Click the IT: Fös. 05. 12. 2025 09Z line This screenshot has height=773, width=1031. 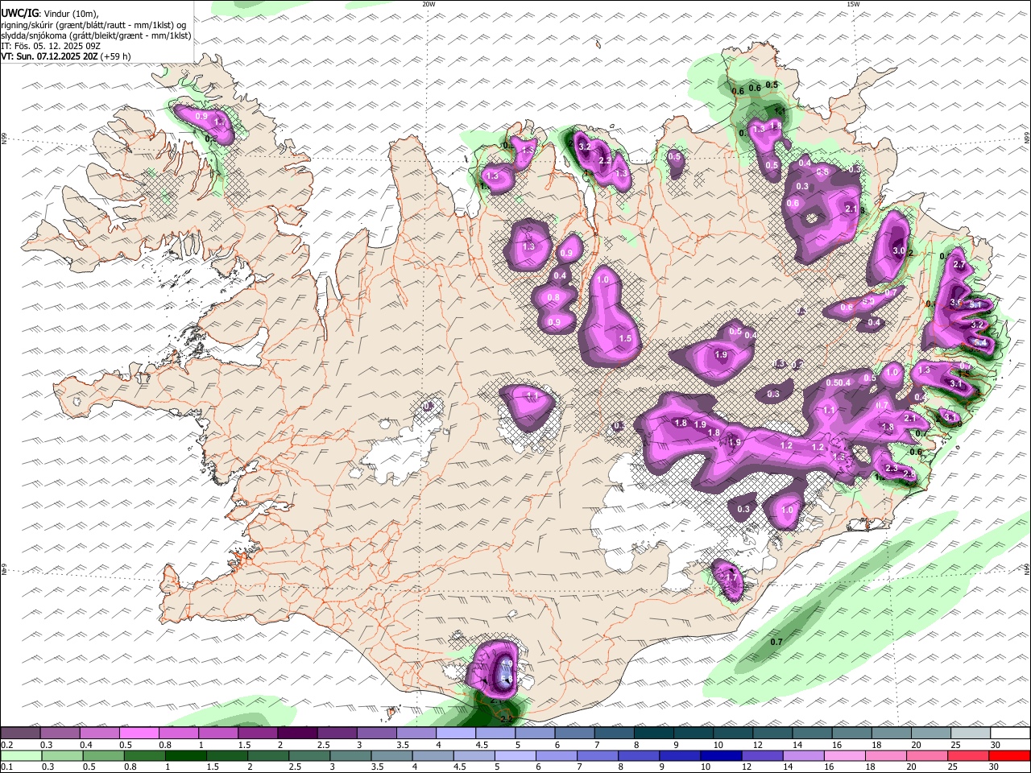click(51, 46)
